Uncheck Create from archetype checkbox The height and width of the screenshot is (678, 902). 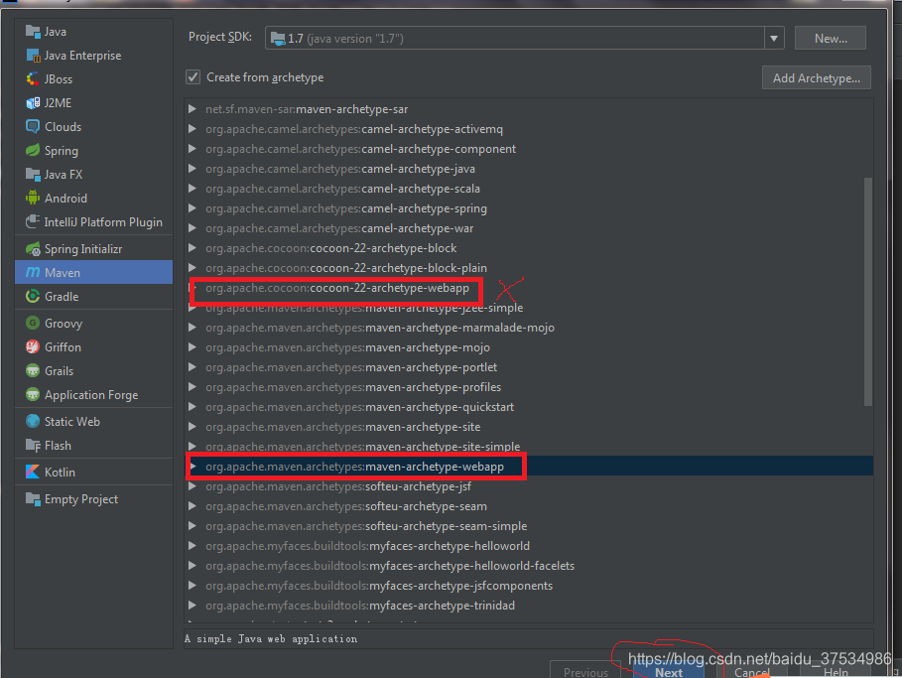[x=193, y=77]
